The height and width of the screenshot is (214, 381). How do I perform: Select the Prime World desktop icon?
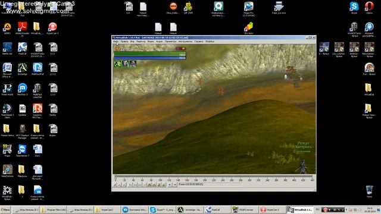(x=7, y=90)
